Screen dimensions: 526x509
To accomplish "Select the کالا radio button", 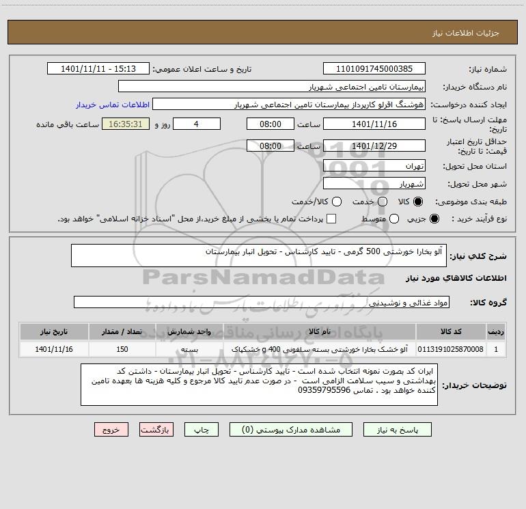I will [x=418, y=202].
